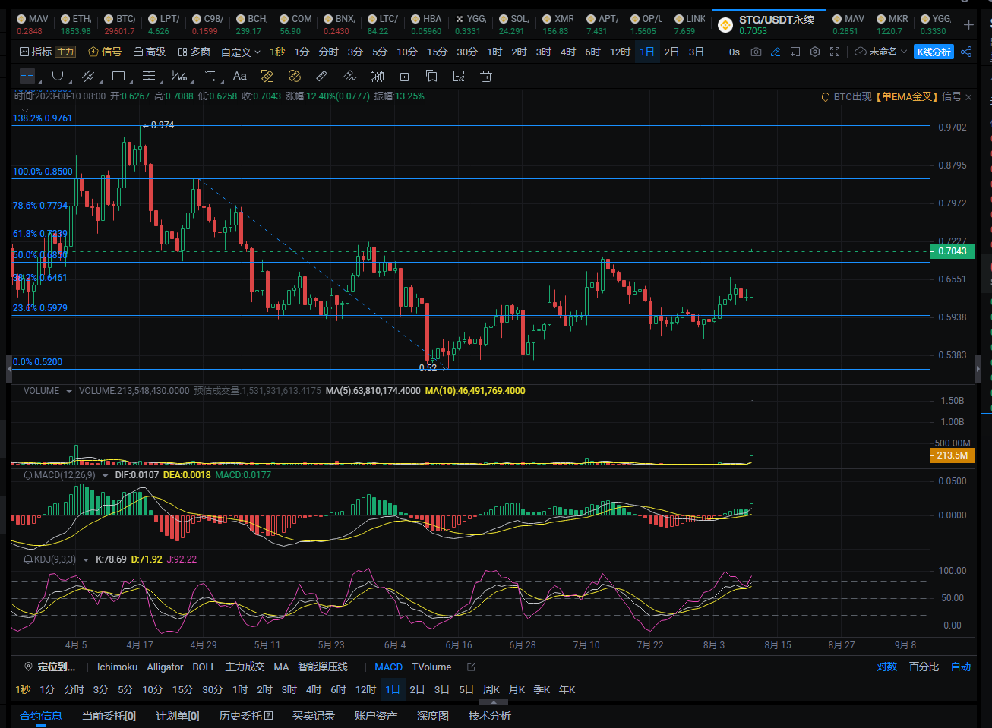Click the add window icon
Screen dimensions: 992x728
[x=795, y=52]
